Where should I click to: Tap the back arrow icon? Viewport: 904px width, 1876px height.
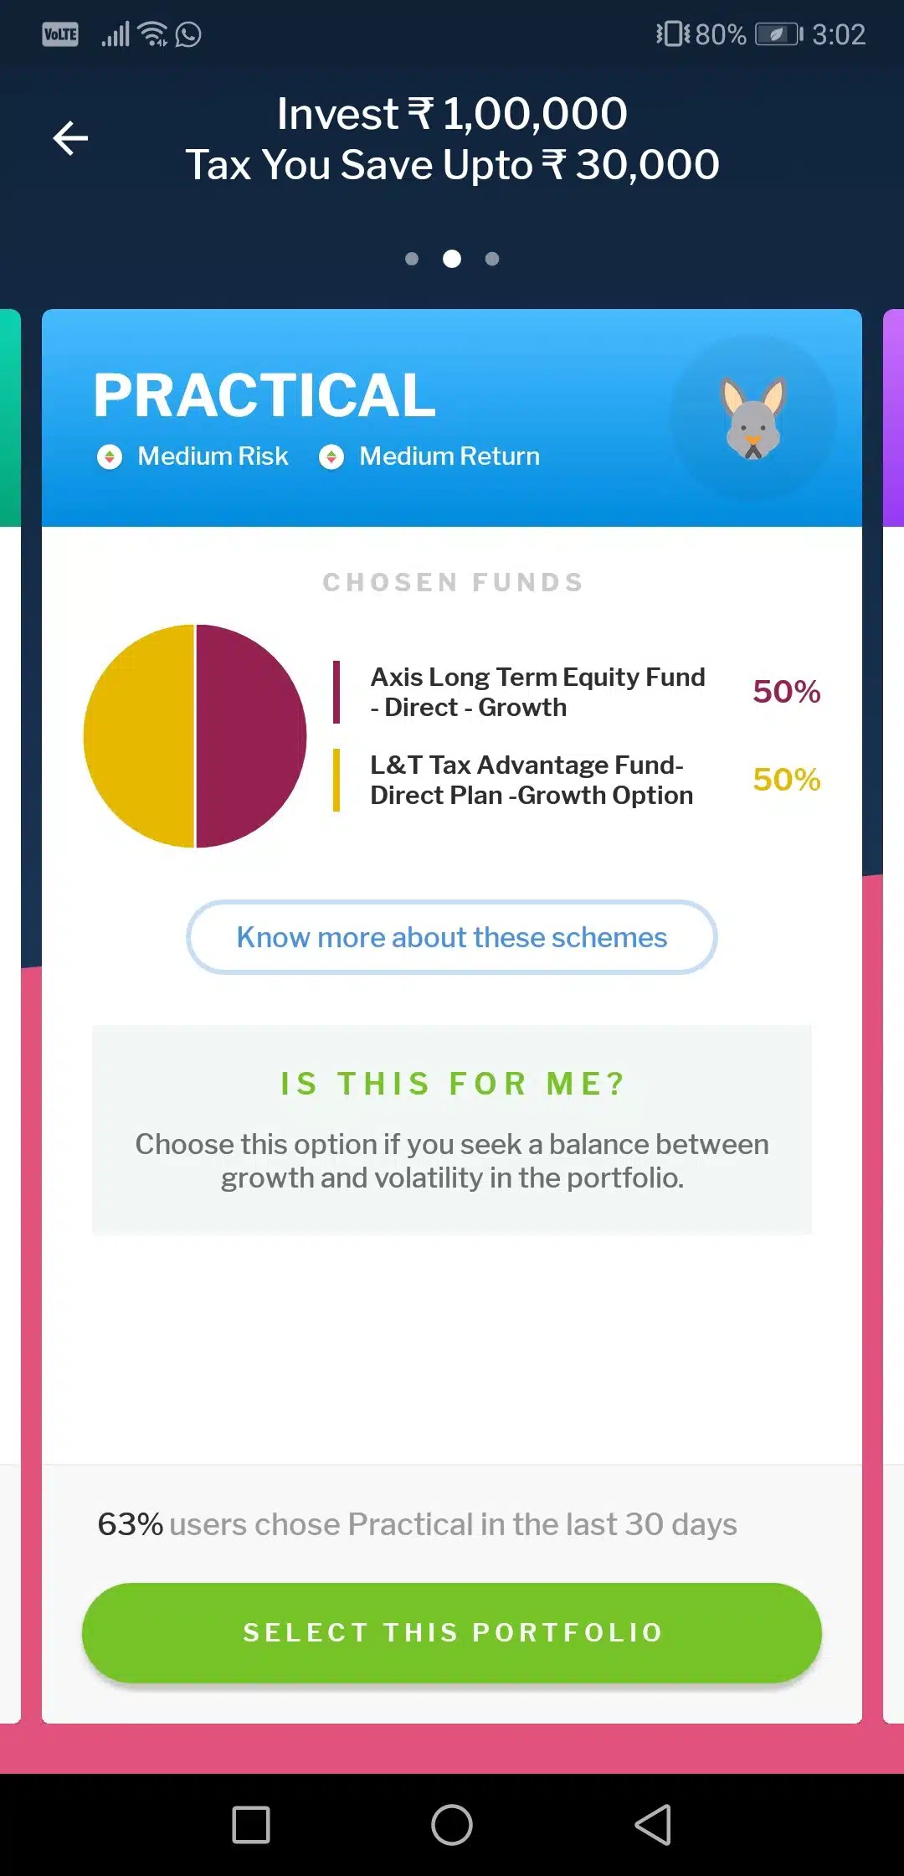click(70, 138)
